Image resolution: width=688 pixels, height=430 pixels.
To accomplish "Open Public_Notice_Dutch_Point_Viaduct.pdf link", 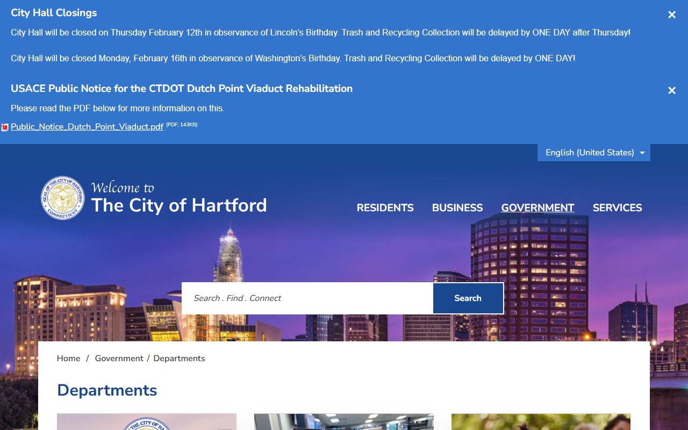I will [x=87, y=127].
